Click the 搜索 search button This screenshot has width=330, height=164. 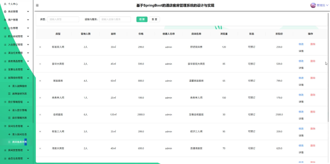click(x=142, y=19)
